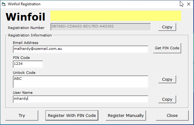This screenshot has width=194, height=125.
Task: Click the greyed Registration Number field
Action: pos(101,27)
